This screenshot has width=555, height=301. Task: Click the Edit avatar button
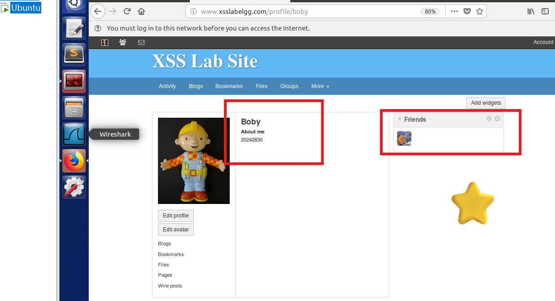tap(176, 230)
